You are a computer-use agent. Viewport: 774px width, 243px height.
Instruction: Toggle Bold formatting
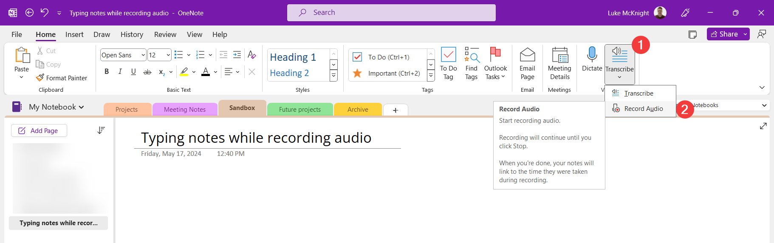107,72
